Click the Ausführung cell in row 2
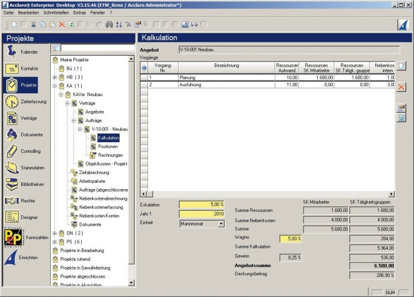This screenshot has width=414, height=297. click(227, 85)
